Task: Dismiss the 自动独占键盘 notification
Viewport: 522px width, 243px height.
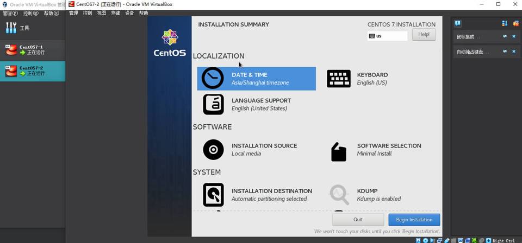Action: pos(514,52)
